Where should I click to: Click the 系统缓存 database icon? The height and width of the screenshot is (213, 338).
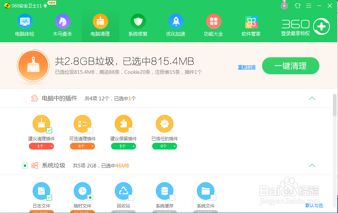pos(165,191)
